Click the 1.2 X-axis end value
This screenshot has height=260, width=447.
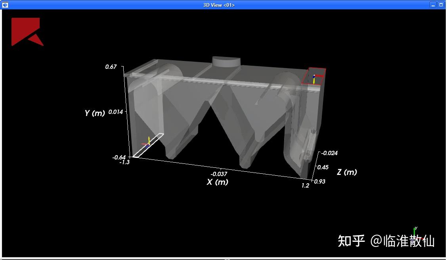click(305, 185)
